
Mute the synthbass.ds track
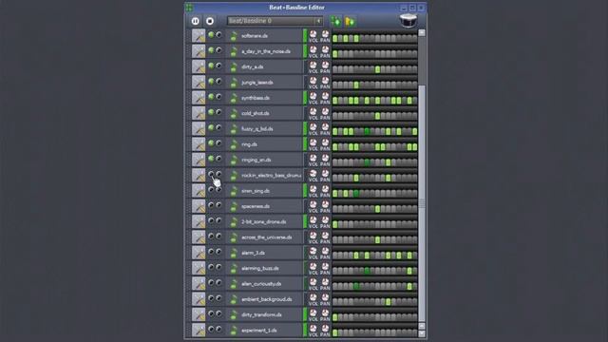point(211,97)
